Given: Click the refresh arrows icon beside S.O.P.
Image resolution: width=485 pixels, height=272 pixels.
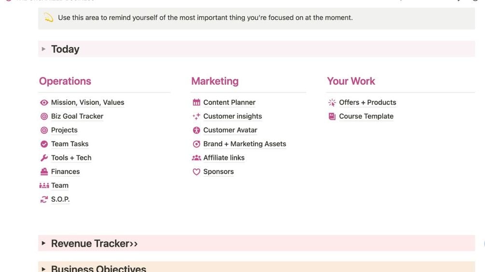Looking at the screenshot, I should tap(44, 199).
